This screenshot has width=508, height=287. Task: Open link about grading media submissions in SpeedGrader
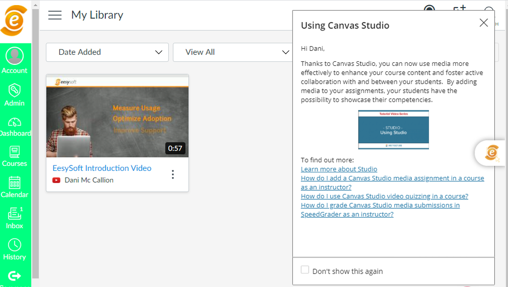pos(380,210)
